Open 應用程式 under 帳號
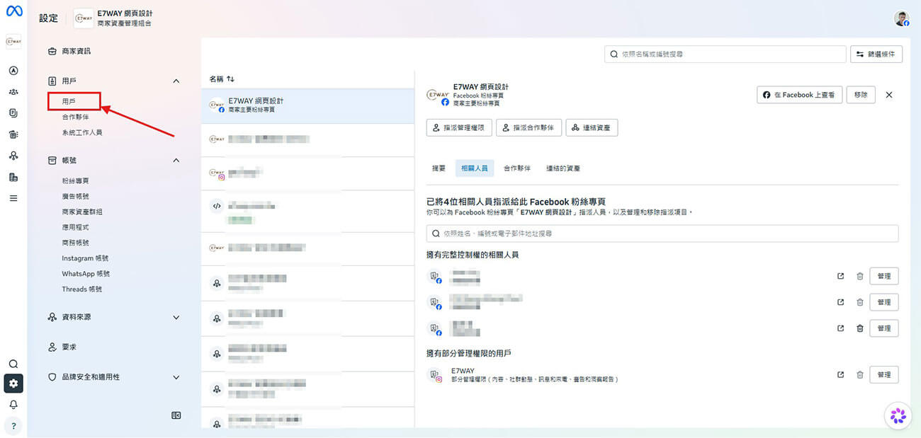921x438 pixels. (75, 227)
